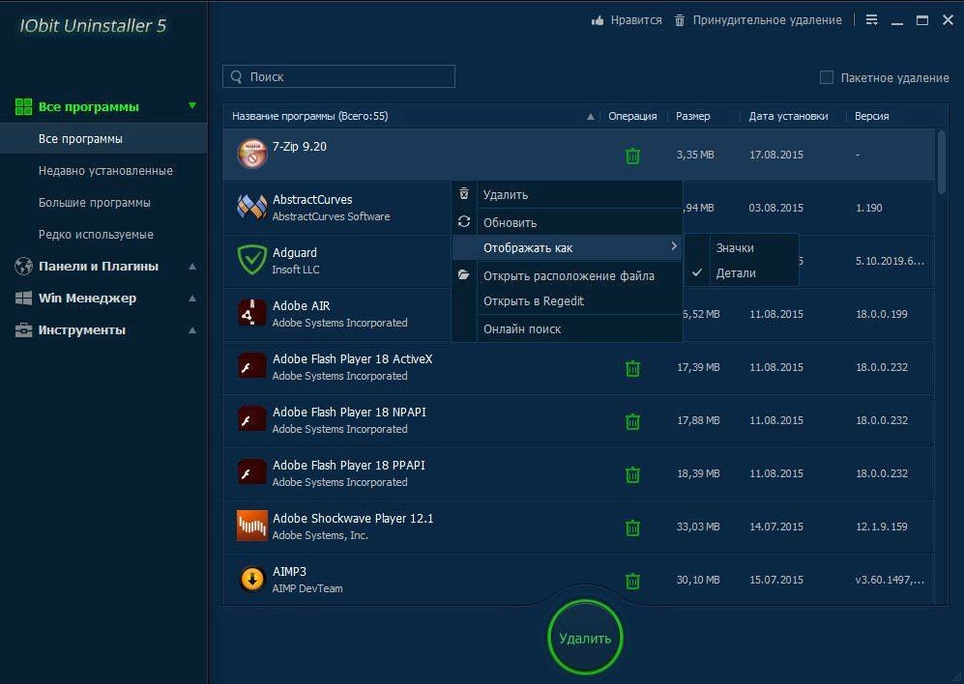Sort by the Размер column header
Viewport: 964px width, 684px height.
[693, 116]
